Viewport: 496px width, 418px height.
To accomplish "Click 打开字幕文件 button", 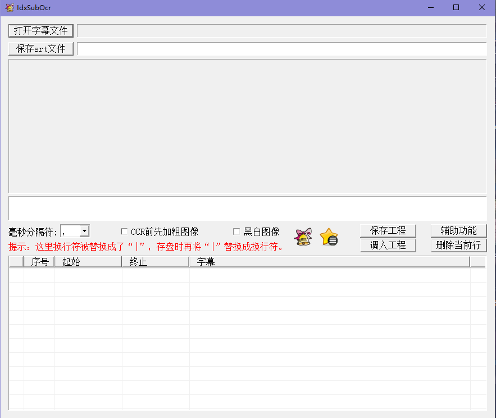I will (x=41, y=30).
